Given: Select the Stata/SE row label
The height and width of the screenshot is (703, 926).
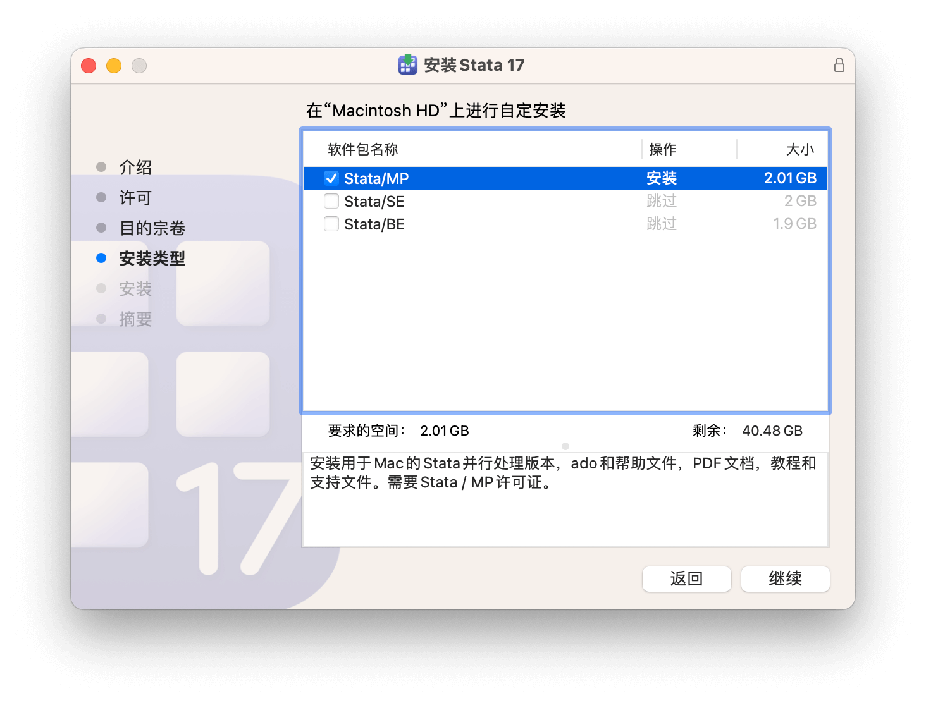Looking at the screenshot, I should pos(374,202).
